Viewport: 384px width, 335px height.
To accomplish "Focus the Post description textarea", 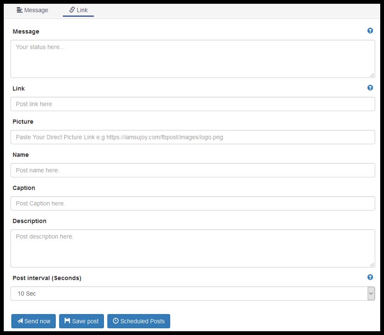I will 192,248.
